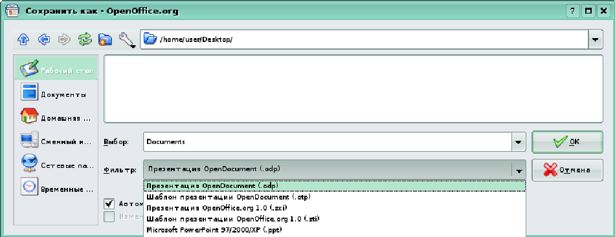Create a new folder
The height and width of the screenshot is (237, 615).
click(x=105, y=39)
